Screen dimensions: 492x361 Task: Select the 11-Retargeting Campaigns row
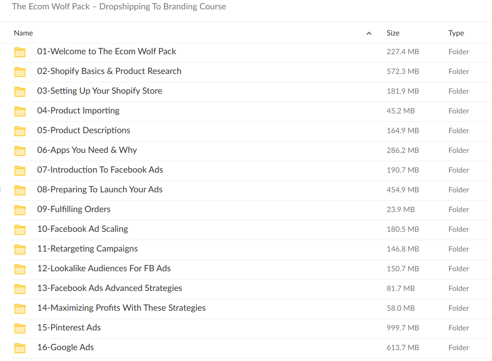(x=87, y=249)
